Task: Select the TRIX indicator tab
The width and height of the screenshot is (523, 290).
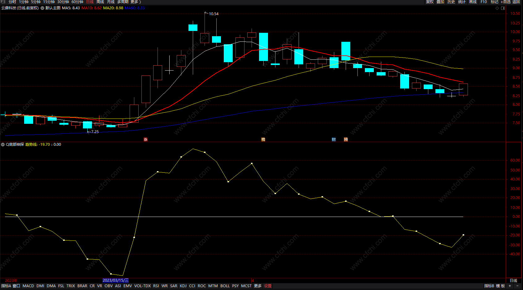Action: [x=71, y=286]
